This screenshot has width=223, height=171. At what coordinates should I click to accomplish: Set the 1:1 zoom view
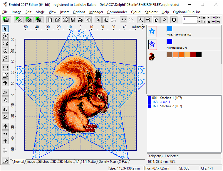pyautogui.click(x=156, y=20)
